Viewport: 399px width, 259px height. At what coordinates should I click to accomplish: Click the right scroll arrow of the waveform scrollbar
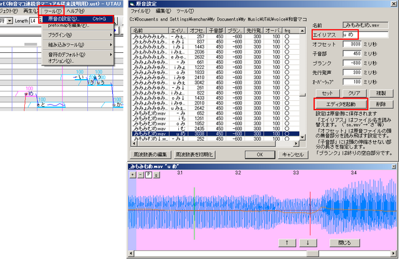[x=393, y=253]
